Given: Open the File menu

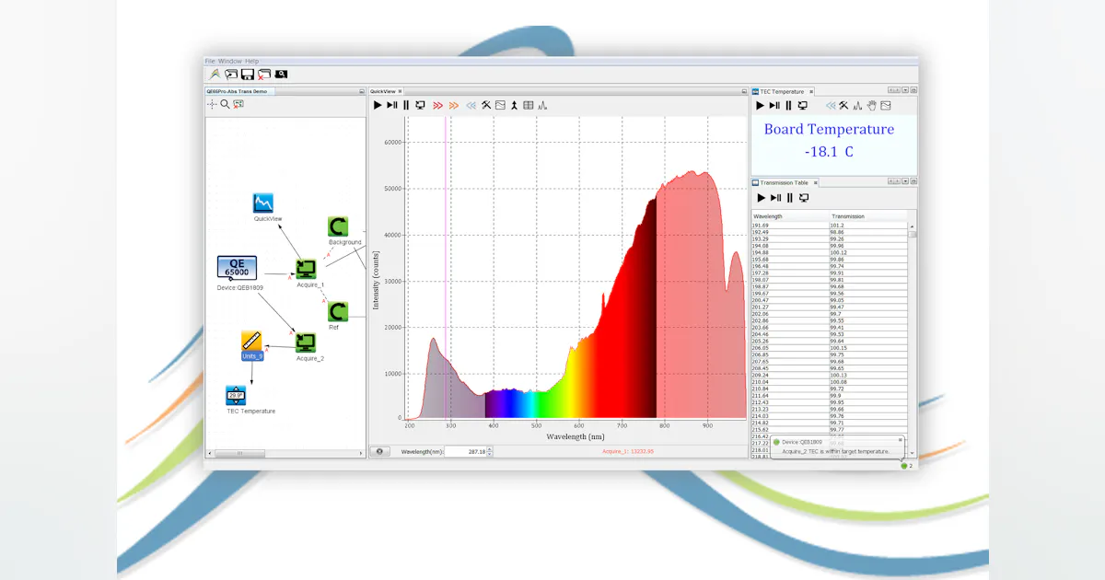Looking at the screenshot, I should [x=209, y=61].
